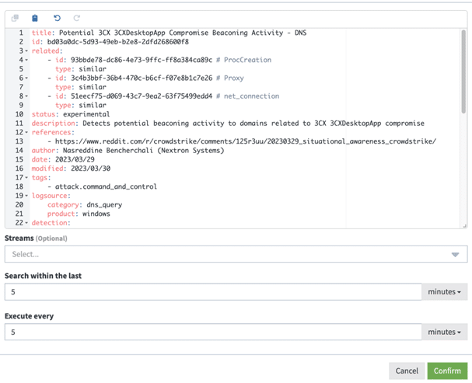Click the paste clipboard icon

point(35,18)
